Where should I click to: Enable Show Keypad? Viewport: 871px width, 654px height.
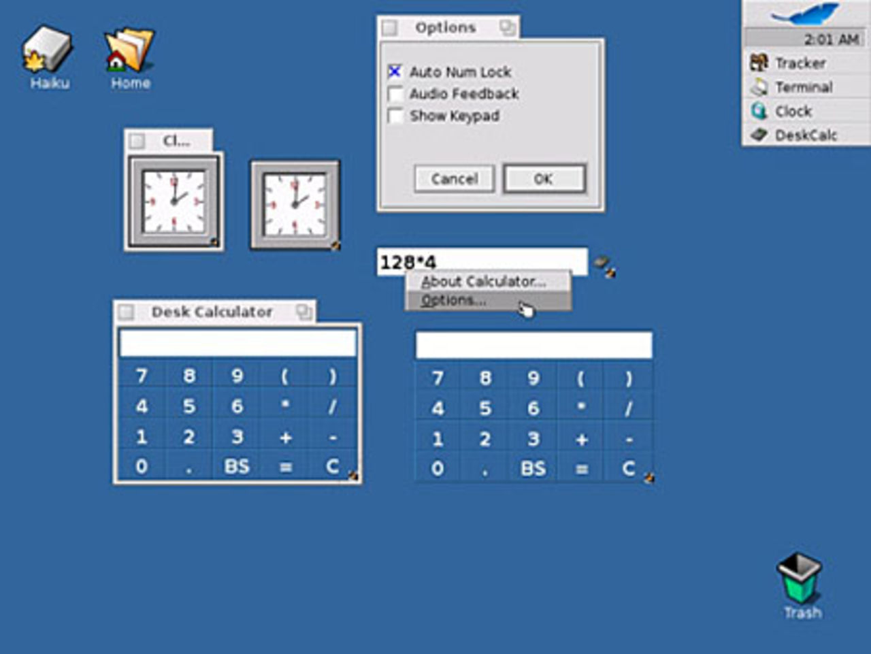click(395, 116)
